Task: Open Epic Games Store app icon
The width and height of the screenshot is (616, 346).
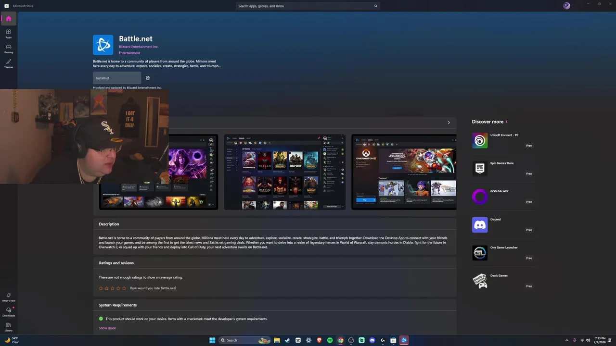Action: point(480,168)
